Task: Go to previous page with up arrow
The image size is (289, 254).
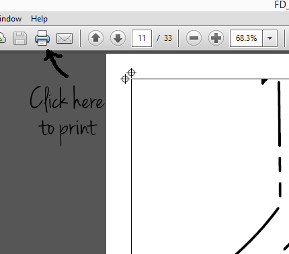Action: click(x=96, y=38)
